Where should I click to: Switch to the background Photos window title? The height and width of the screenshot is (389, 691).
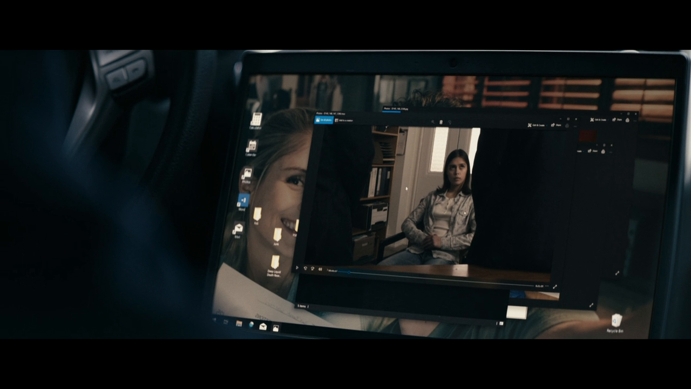(x=396, y=109)
